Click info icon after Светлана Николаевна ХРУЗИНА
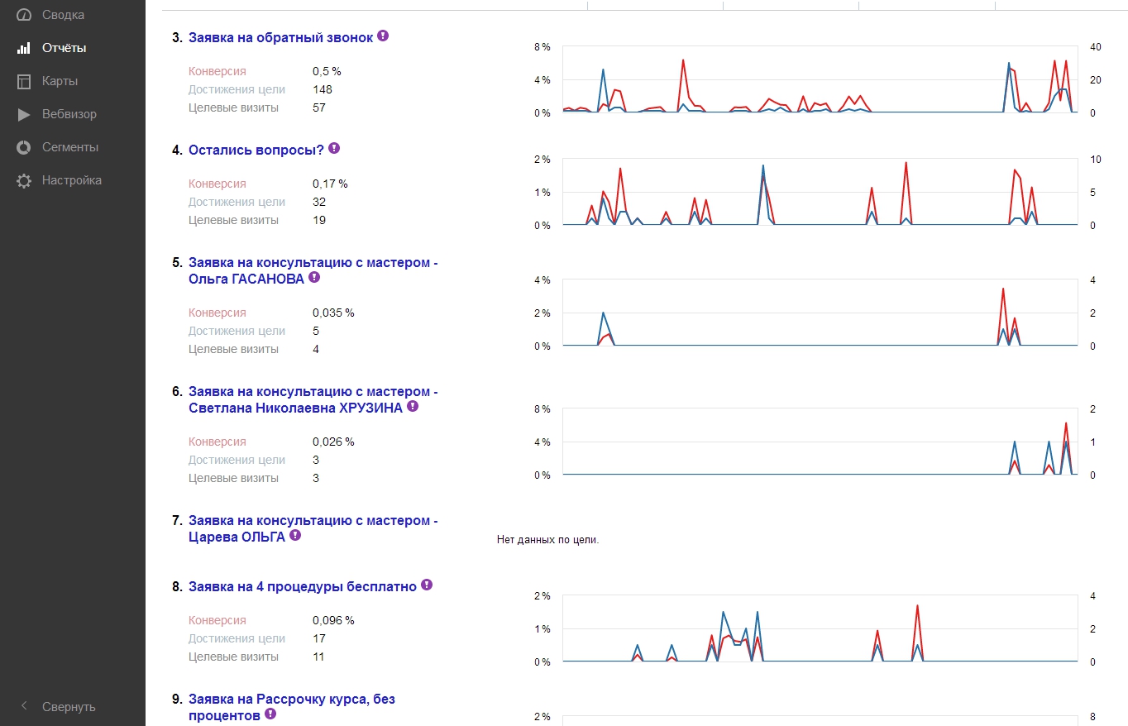 413,407
